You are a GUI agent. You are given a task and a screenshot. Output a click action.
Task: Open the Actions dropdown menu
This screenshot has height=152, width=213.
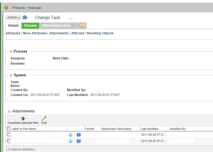click(x=13, y=17)
